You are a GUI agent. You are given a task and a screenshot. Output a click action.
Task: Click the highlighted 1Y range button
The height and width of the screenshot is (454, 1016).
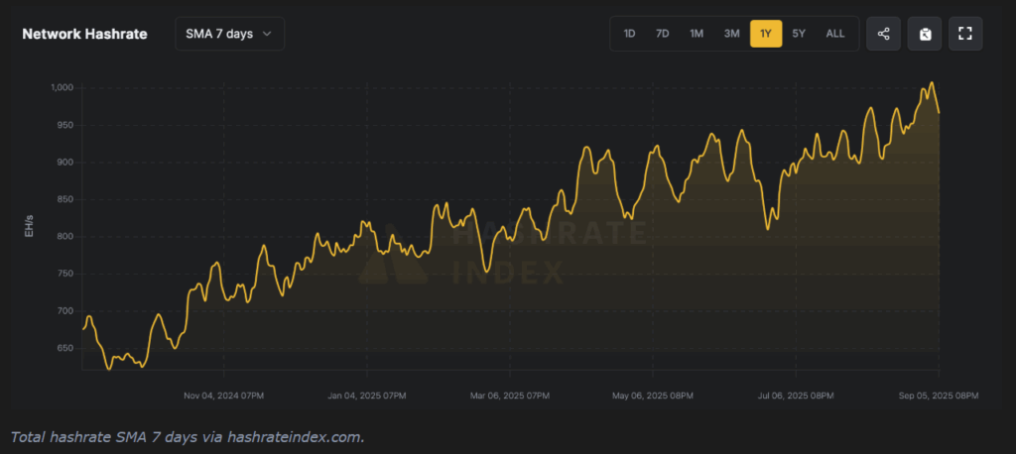765,34
